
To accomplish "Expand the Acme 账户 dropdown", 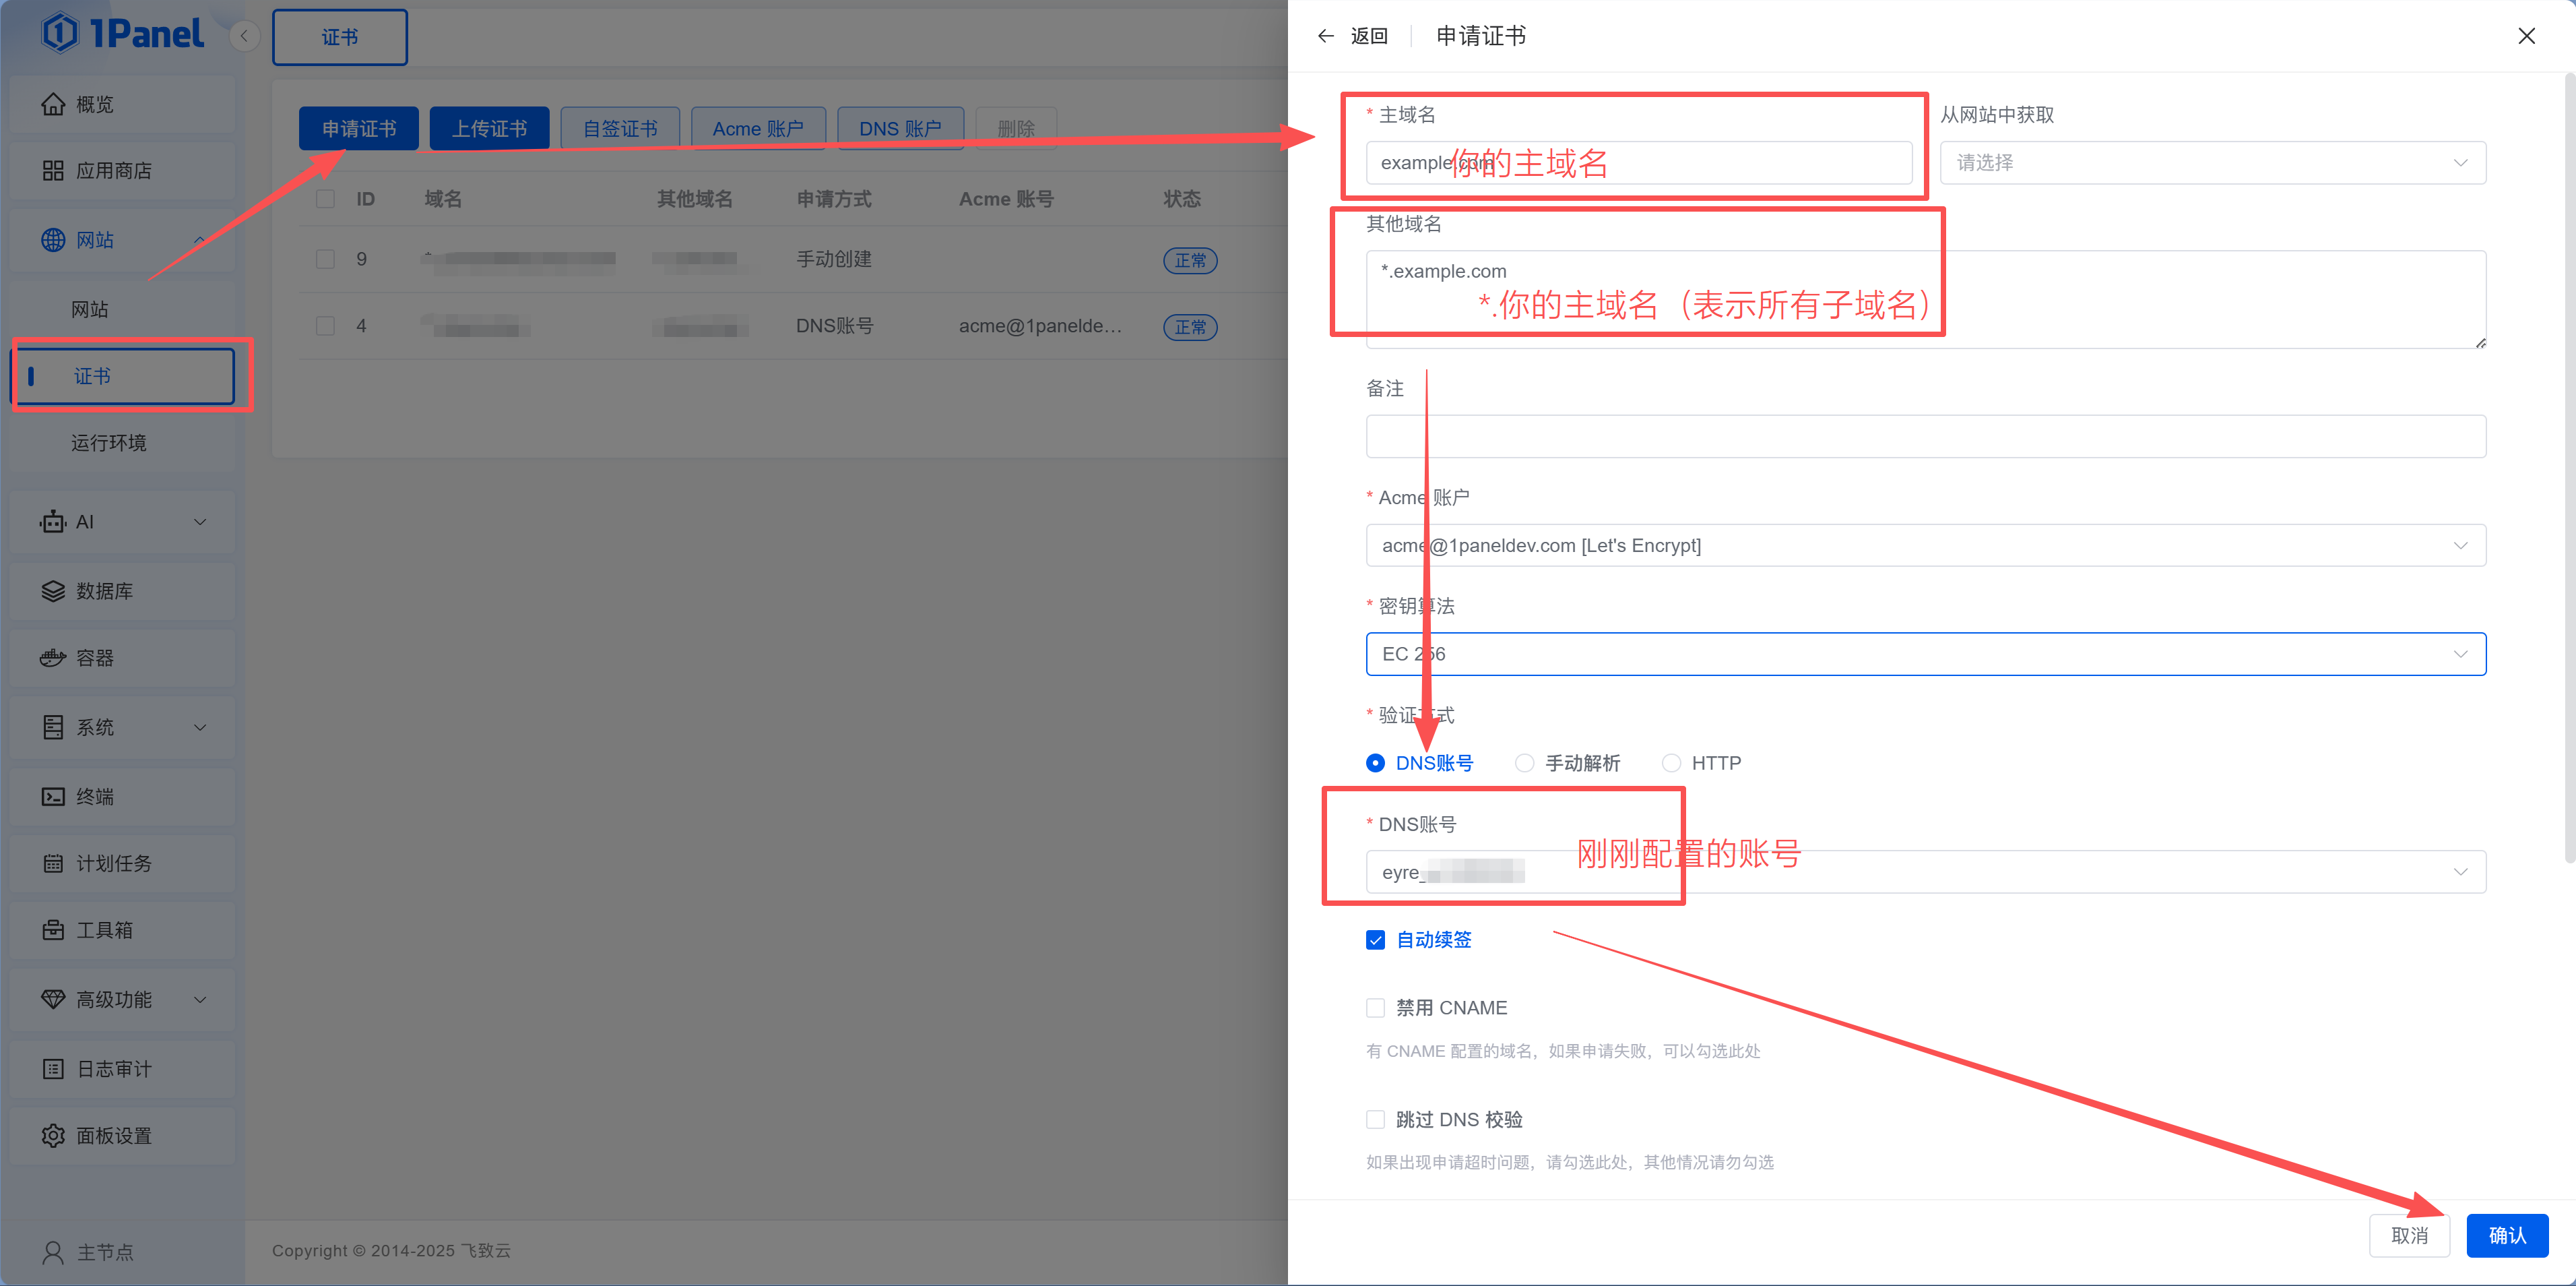I will [1925, 545].
